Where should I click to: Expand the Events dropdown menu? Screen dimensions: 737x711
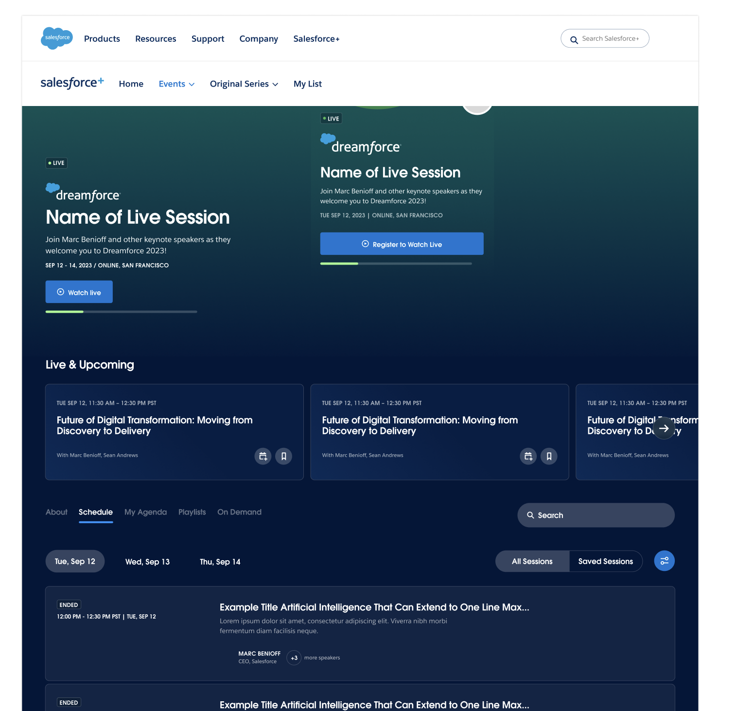(177, 84)
